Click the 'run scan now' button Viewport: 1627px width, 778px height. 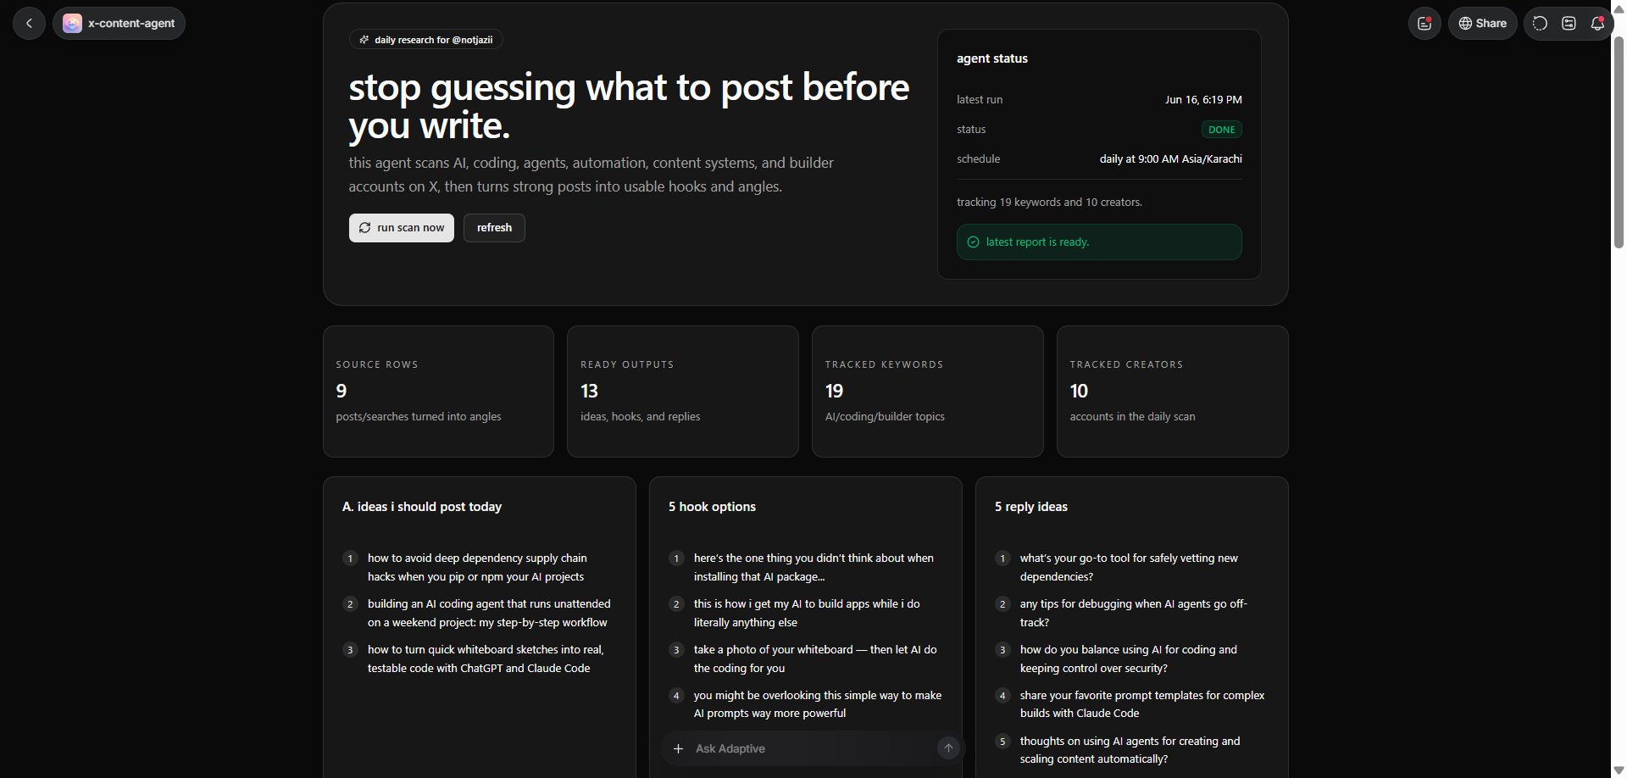(x=402, y=228)
